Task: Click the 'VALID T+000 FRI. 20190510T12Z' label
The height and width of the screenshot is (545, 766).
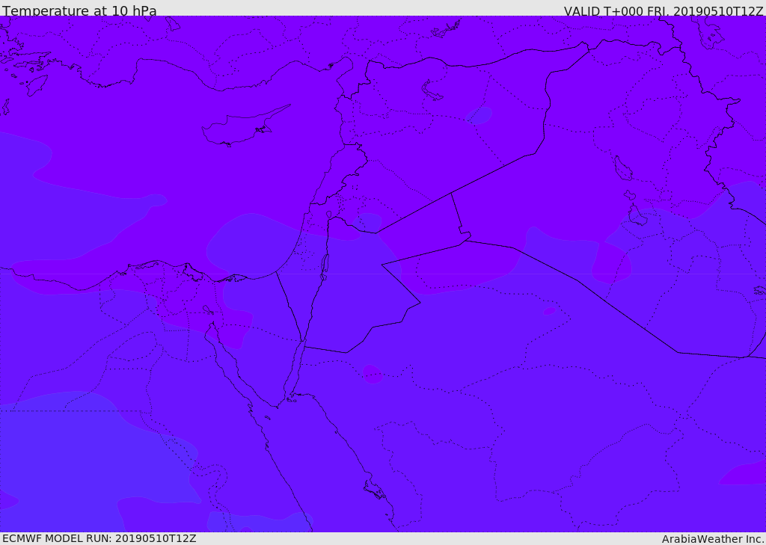Action: pyautogui.click(x=664, y=10)
